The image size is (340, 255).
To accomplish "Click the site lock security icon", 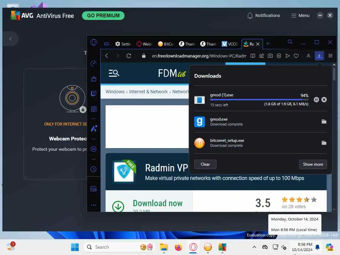I will click(143, 56).
